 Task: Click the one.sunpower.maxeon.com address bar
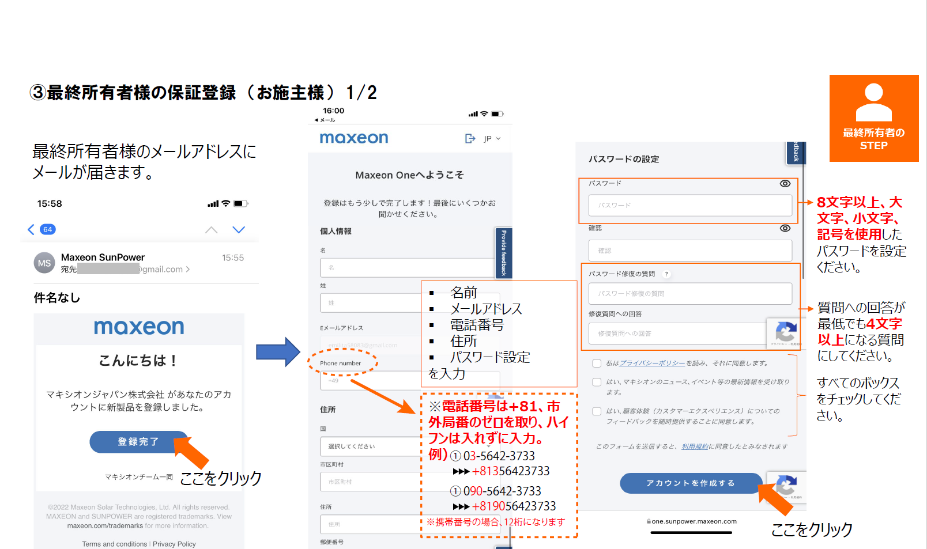tap(692, 521)
